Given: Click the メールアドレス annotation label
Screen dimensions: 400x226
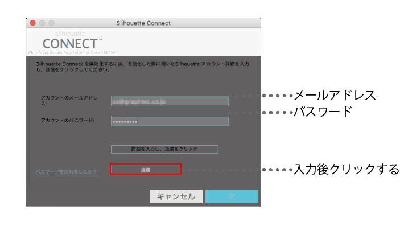Looking at the screenshot, I should tap(335, 96).
